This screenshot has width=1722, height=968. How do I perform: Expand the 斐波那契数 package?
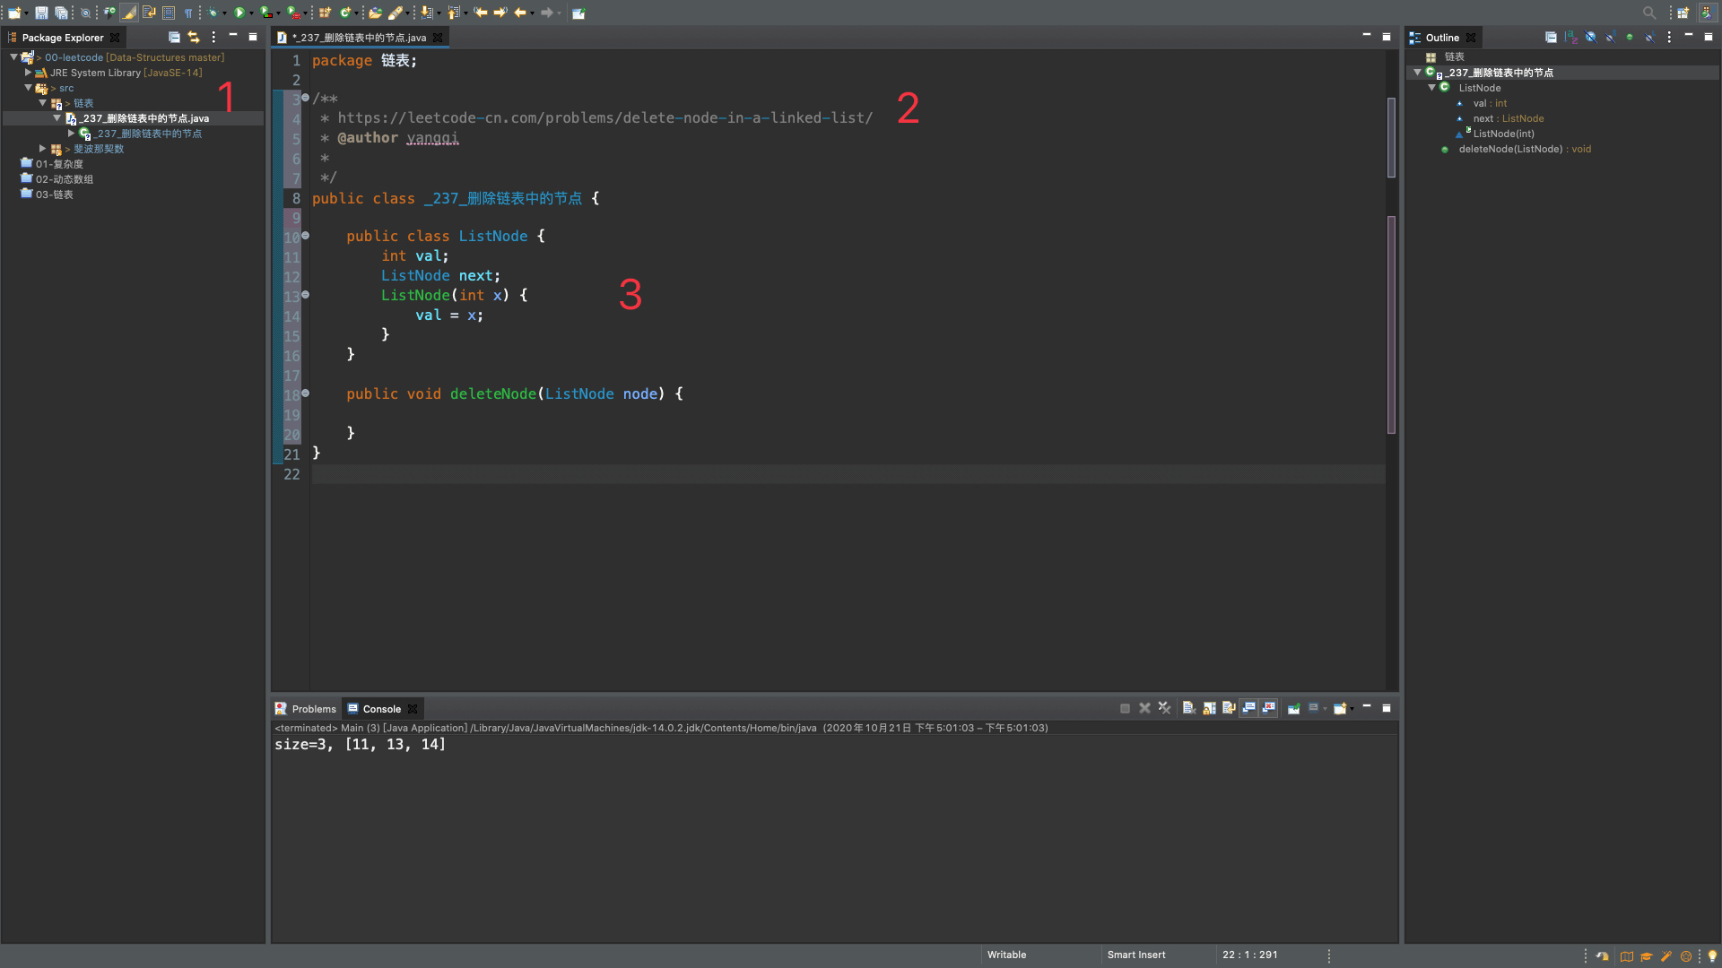coord(42,148)
